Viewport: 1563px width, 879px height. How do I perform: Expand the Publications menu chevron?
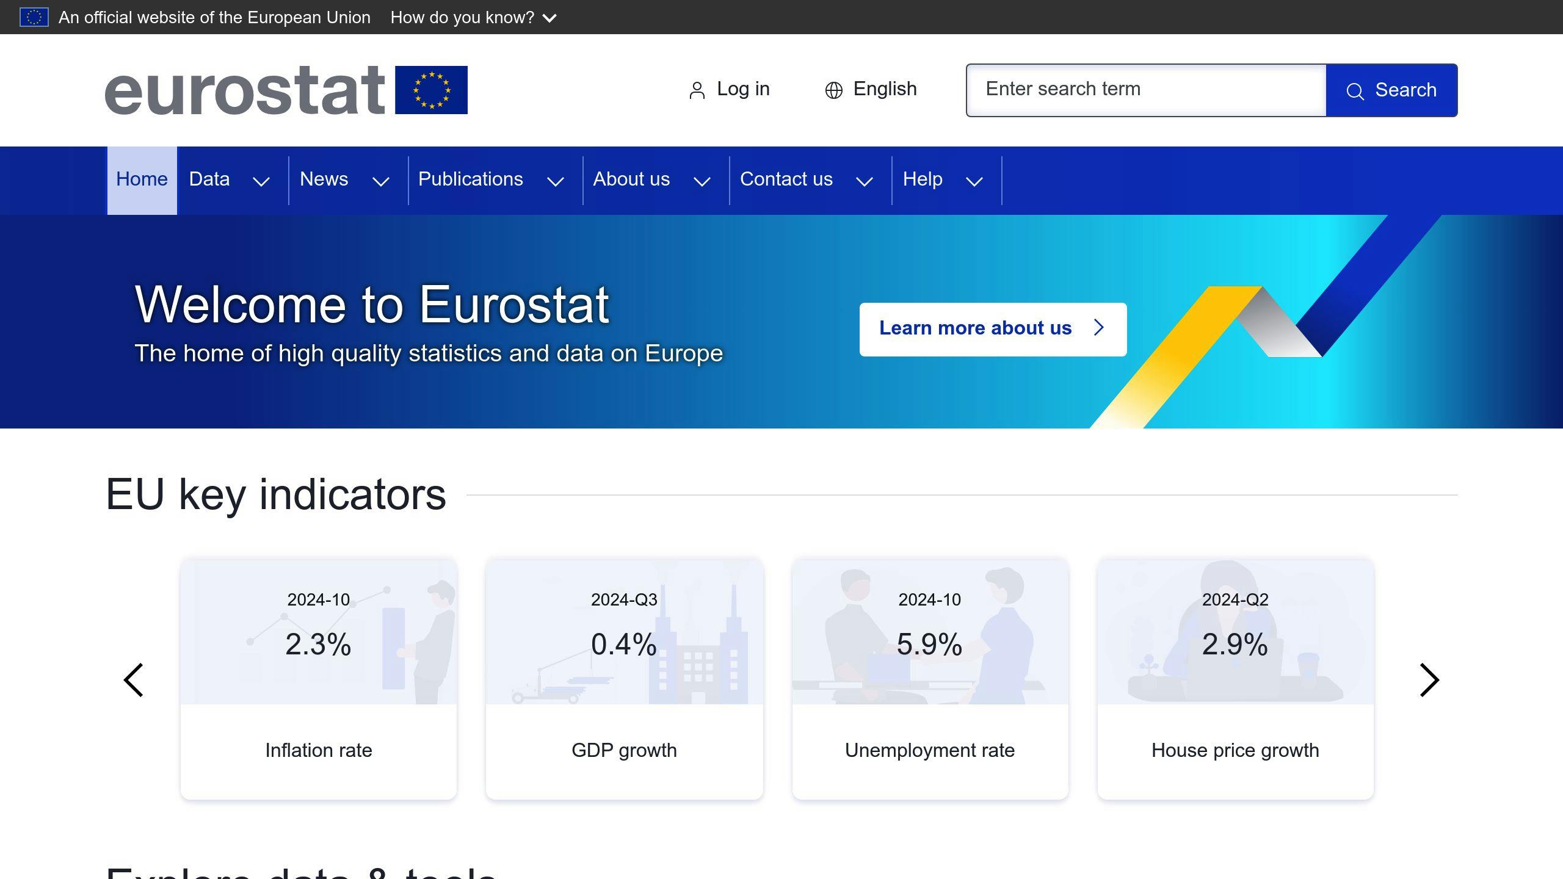[x=556, y=181]
